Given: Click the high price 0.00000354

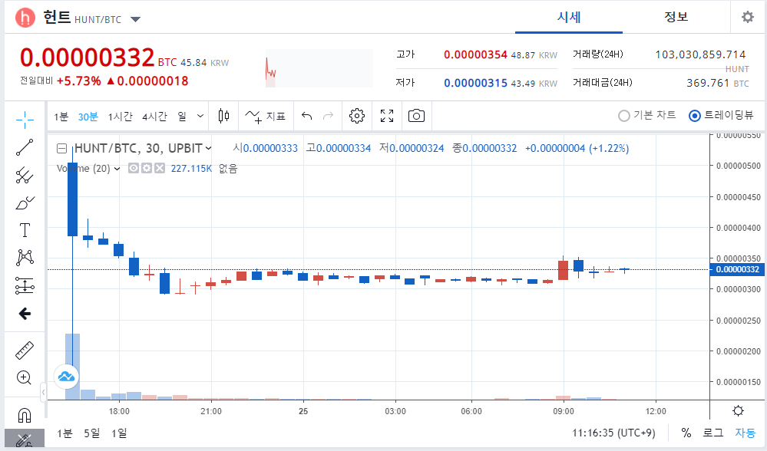Looking at the screenshot, I should click(x=475, y=54).
